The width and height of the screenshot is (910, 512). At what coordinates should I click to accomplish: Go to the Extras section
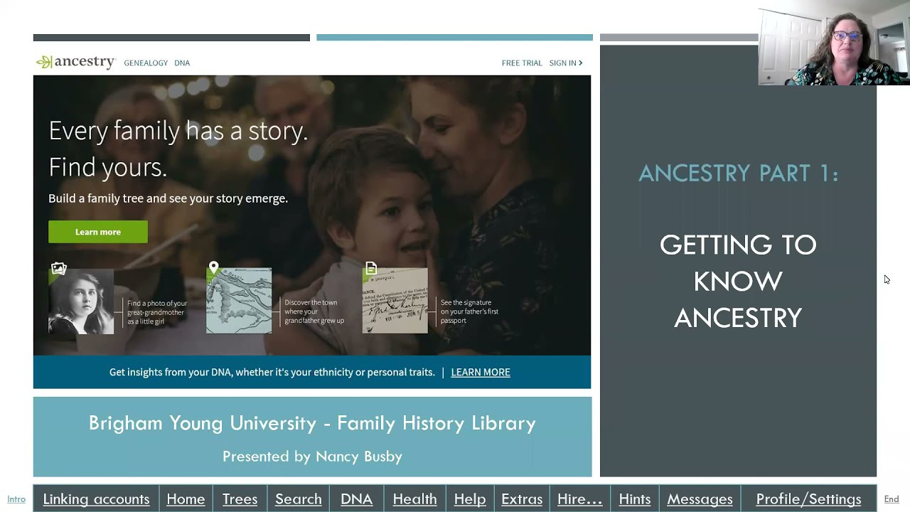(x=522, y=499)
